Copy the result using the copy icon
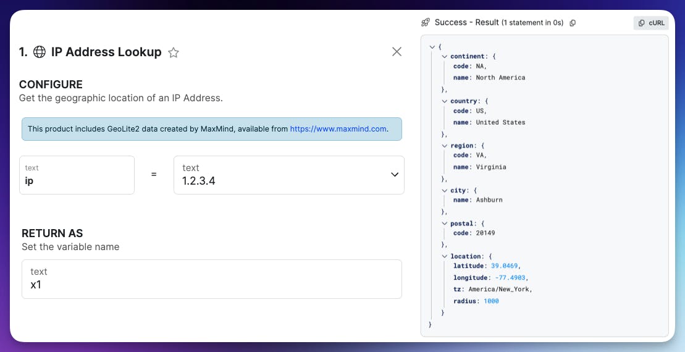Viewport: 685px width, 352px height. click(x=573, y=23)
